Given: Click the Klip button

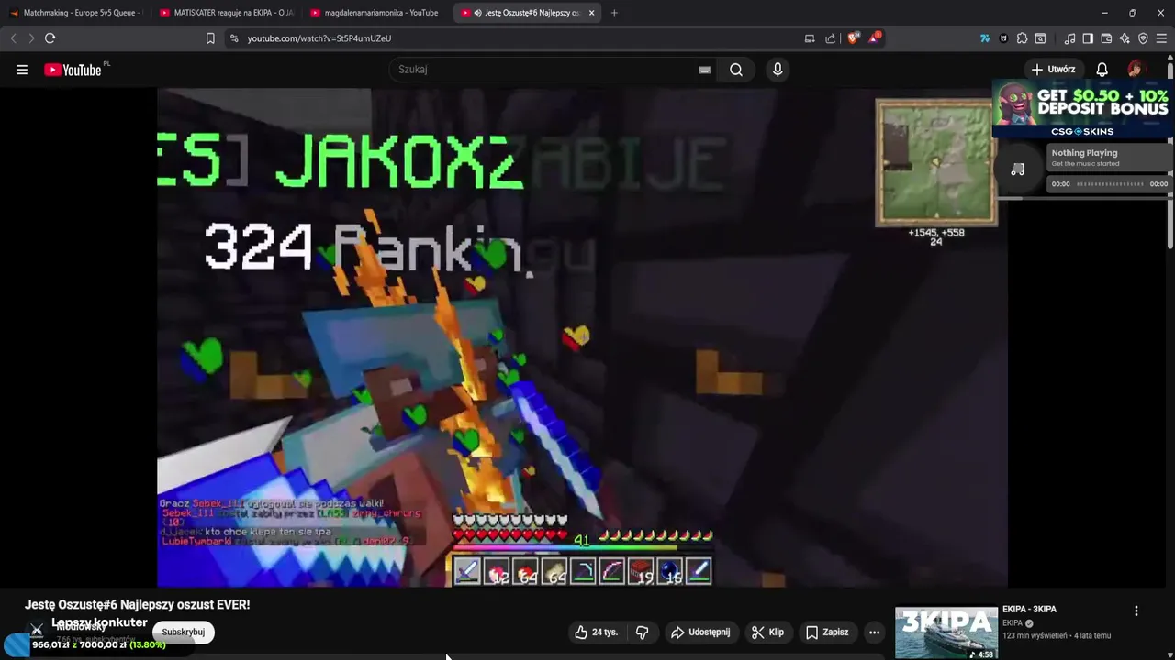Looking at the screenshot, I should [767, 632].
